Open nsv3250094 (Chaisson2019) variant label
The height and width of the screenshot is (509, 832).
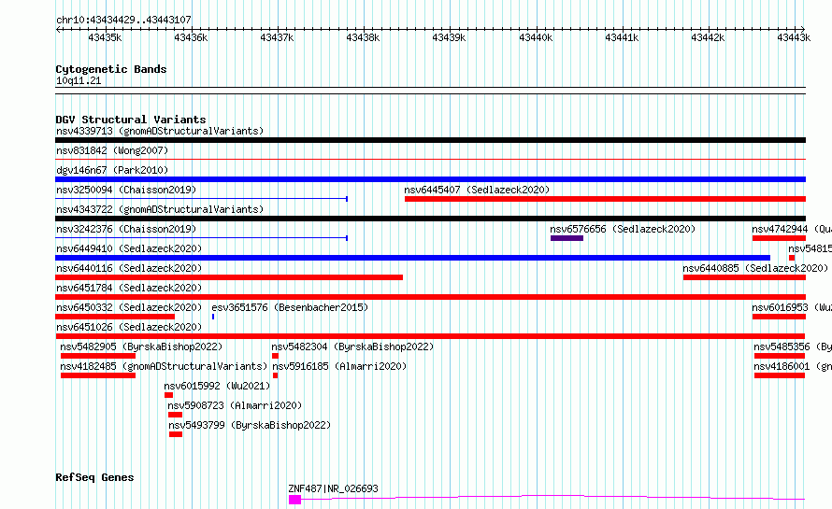(x=126, y=190)
